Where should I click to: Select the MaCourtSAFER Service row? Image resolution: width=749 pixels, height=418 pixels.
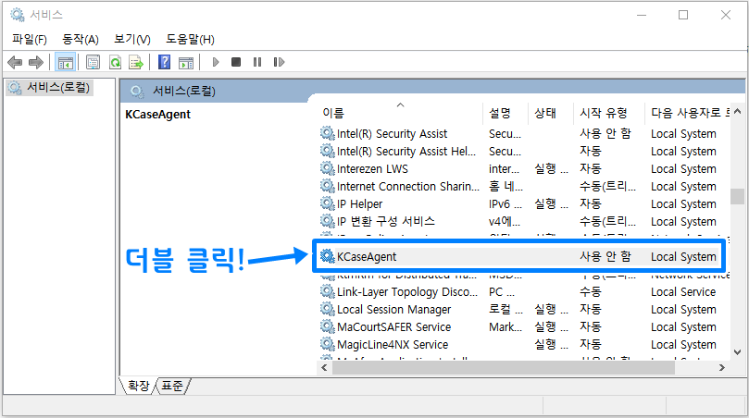tap(394, 327)
